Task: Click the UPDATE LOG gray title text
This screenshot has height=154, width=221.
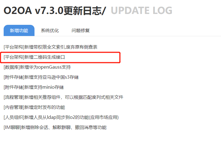Action: click(142, 11)
